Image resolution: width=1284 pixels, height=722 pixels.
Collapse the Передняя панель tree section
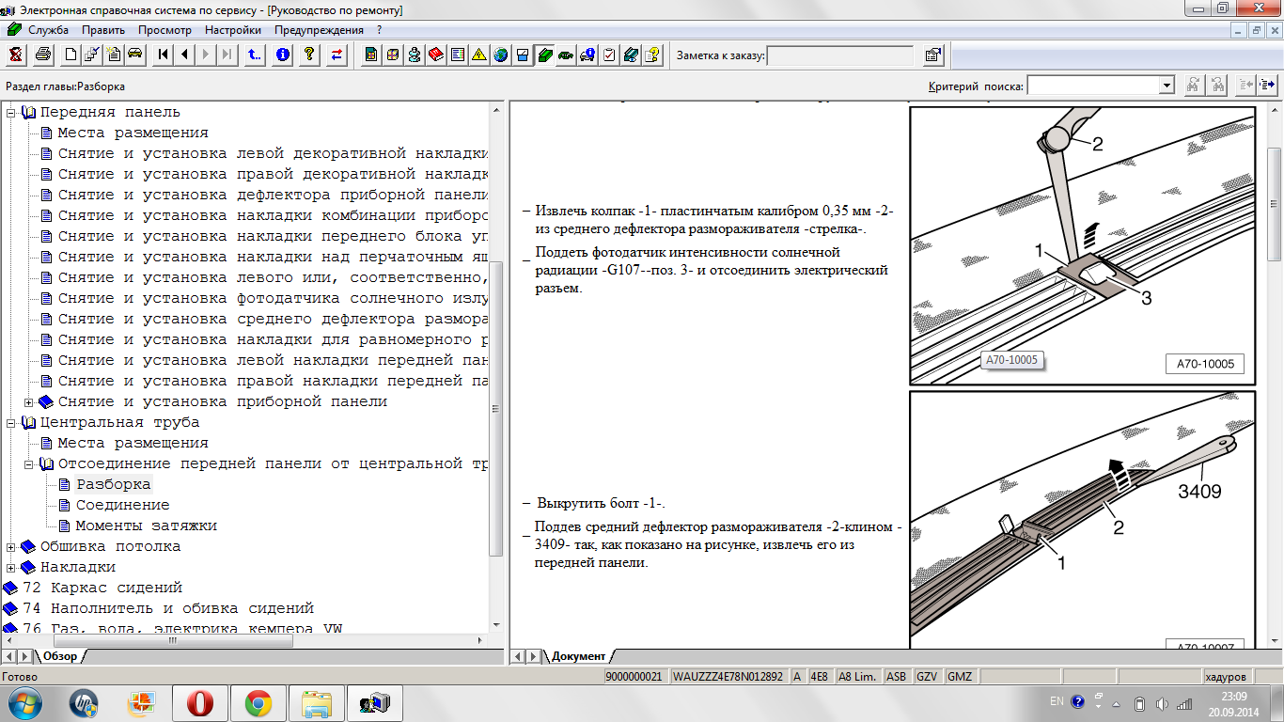click(11, 112)
